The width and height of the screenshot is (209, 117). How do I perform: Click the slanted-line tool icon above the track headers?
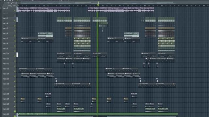pyautogui.click(x=12, y=3)
